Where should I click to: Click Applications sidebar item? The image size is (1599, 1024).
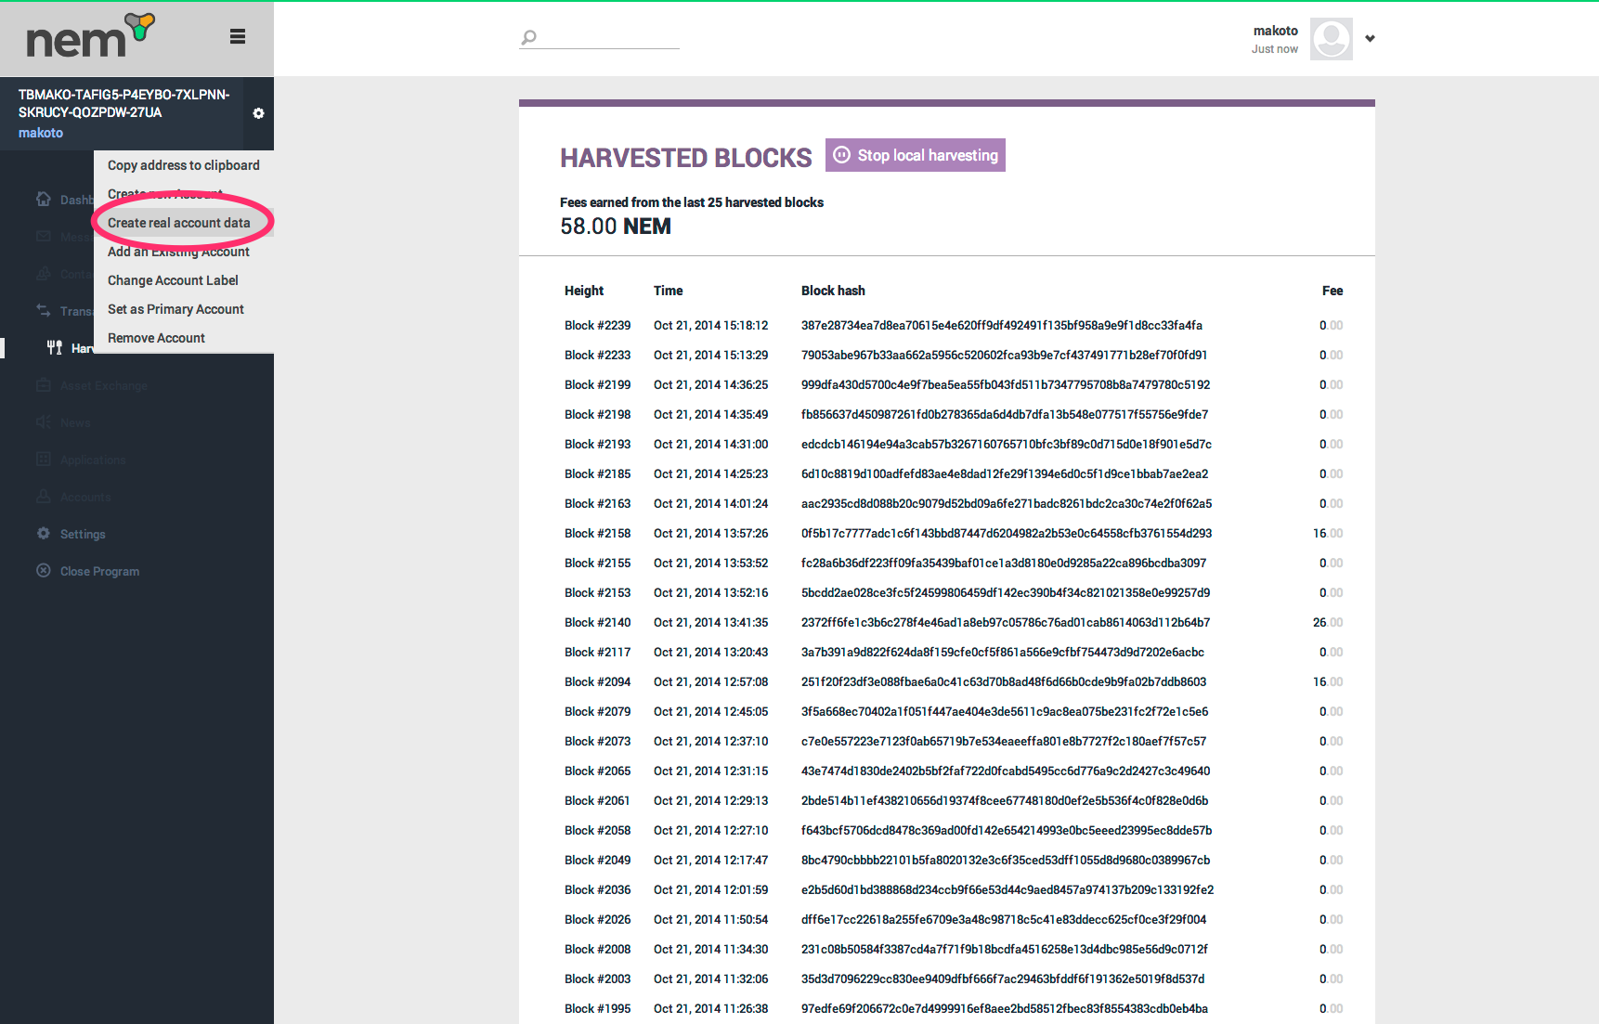coord(93,460)
